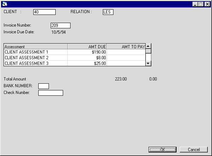Close the window with X button
The width and height of the screenshot is (212, 156).
click(207, 4)
